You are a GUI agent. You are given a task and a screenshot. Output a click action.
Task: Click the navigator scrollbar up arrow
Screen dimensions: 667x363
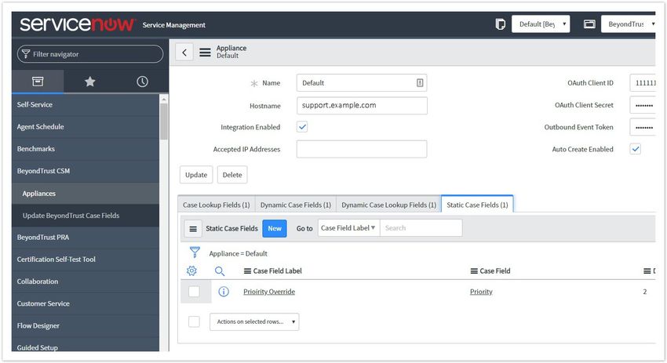click(x=164, y=99)
